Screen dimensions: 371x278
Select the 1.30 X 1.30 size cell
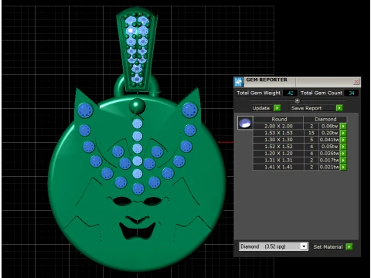(278, 140)
